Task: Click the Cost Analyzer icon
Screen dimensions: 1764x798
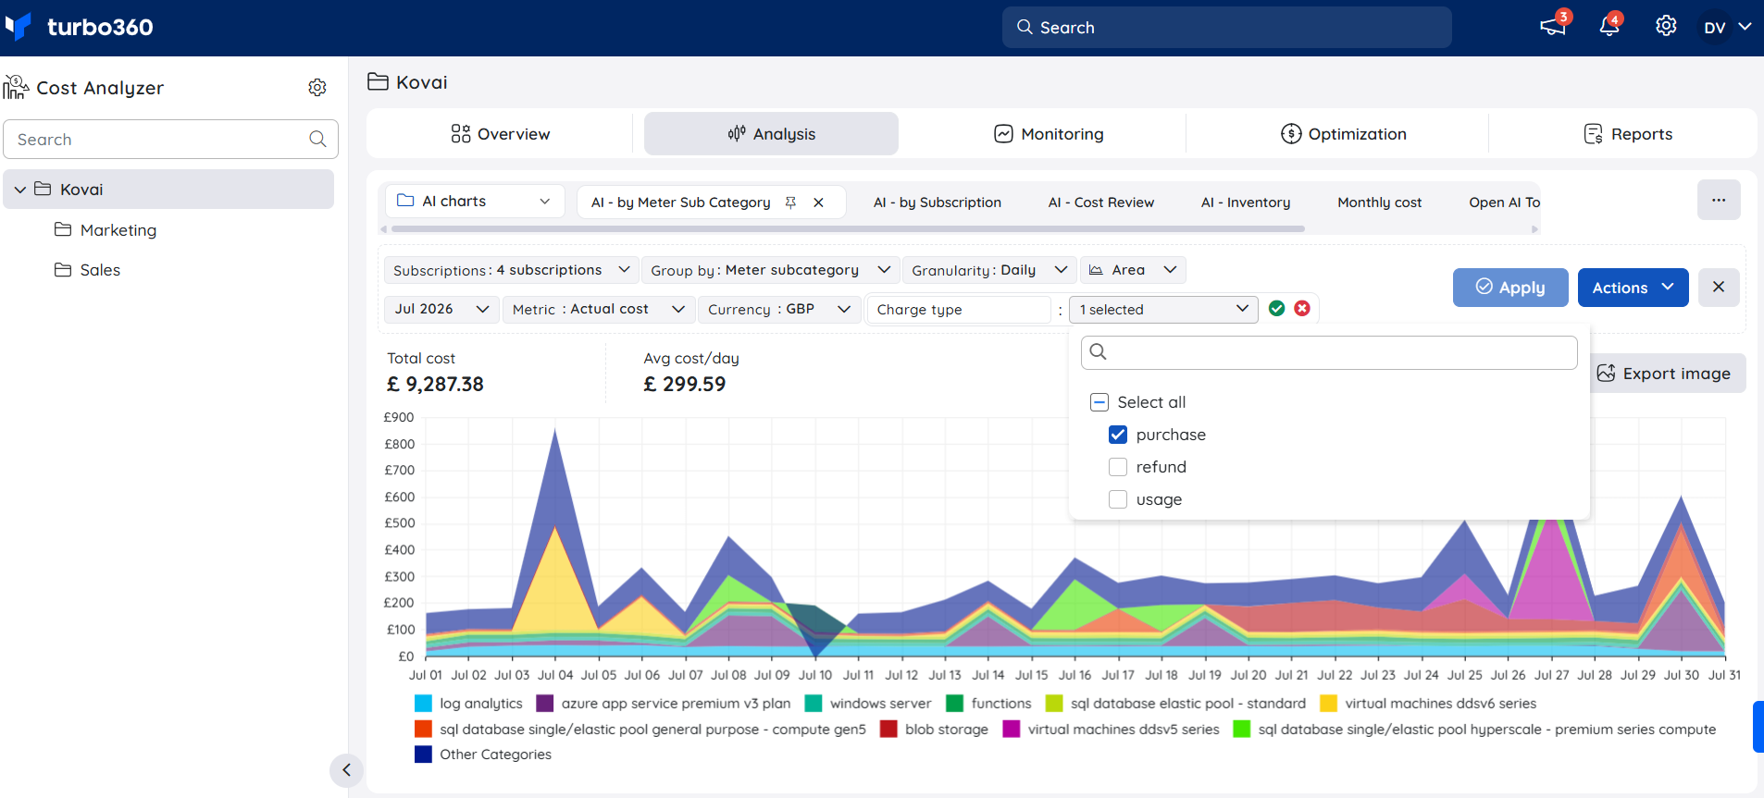Action: coord(16,88)
